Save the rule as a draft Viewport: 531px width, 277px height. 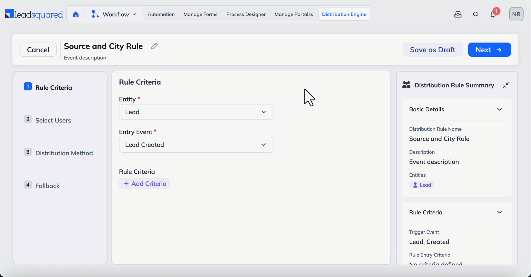[433, 49]
